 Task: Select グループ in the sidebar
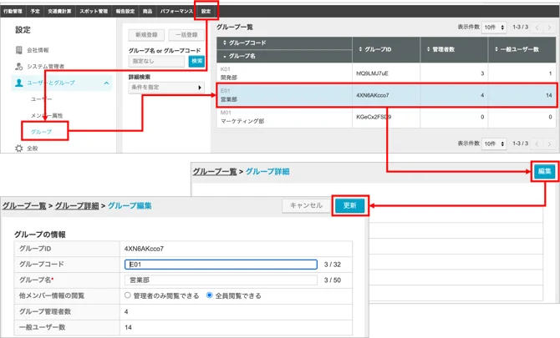(x=41, y=132)
